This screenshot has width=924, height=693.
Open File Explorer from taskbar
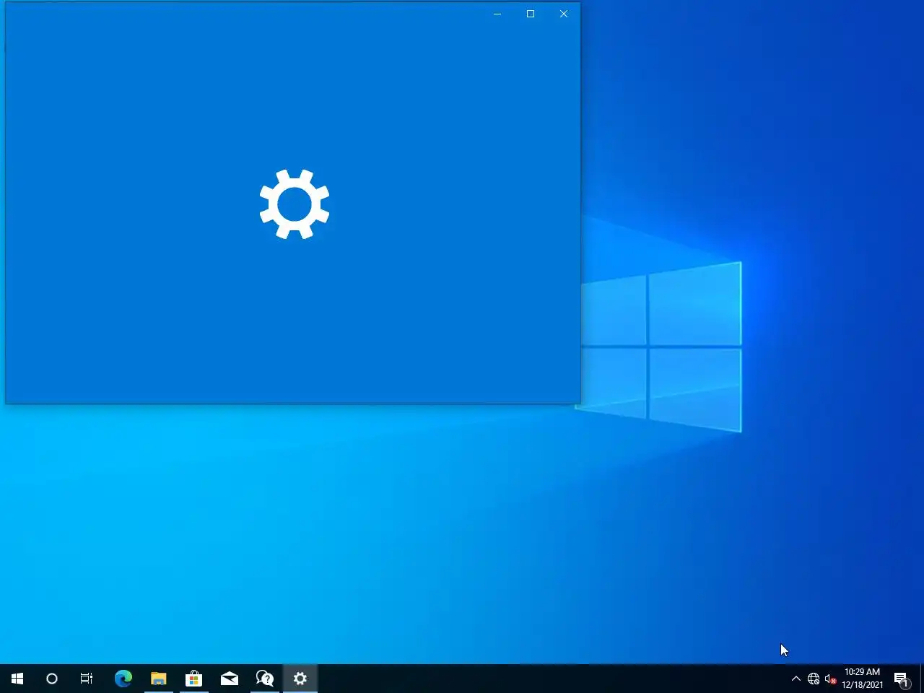[x=159, y=679]
